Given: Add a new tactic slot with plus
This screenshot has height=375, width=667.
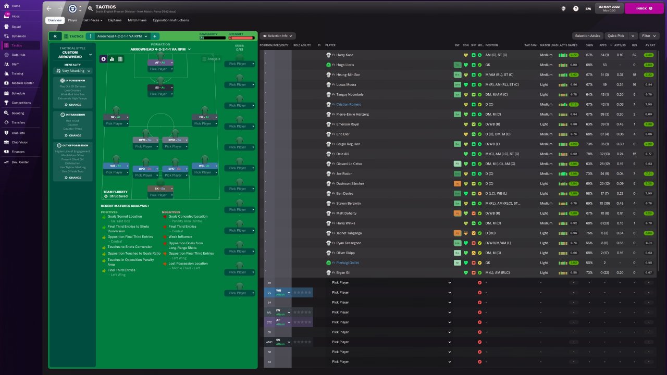Looking at the screenshot, I should [155, 36].
